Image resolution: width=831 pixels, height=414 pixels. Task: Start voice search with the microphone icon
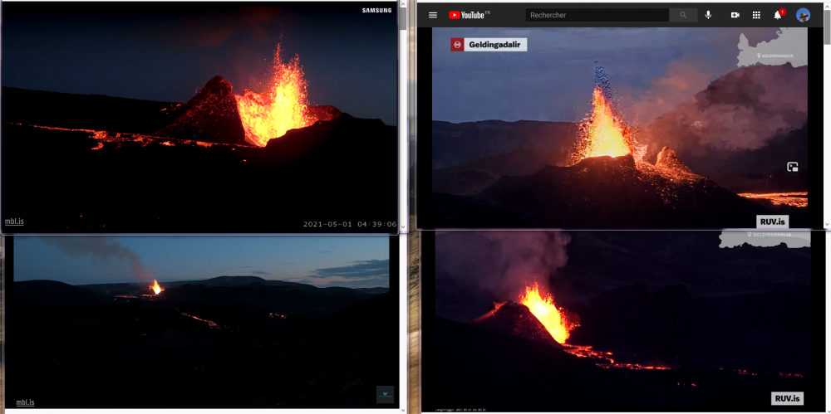pyautogui.click(x=709, y=15)
